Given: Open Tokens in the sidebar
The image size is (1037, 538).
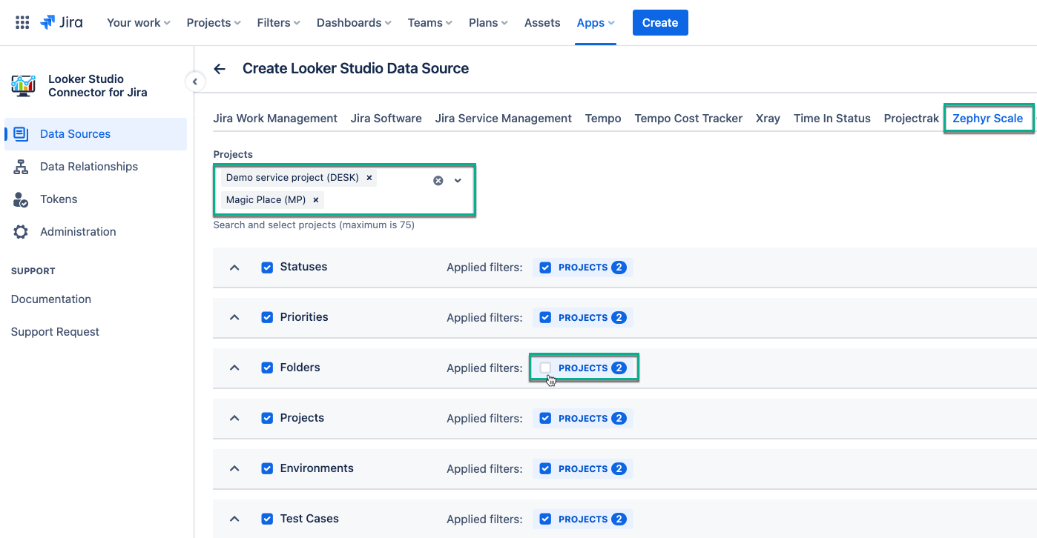Looking at the screenshot, I should pos(59,199).
